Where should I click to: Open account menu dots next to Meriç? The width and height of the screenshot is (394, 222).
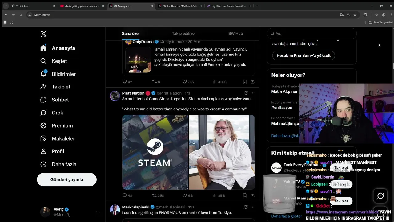[x=98, y=212]
